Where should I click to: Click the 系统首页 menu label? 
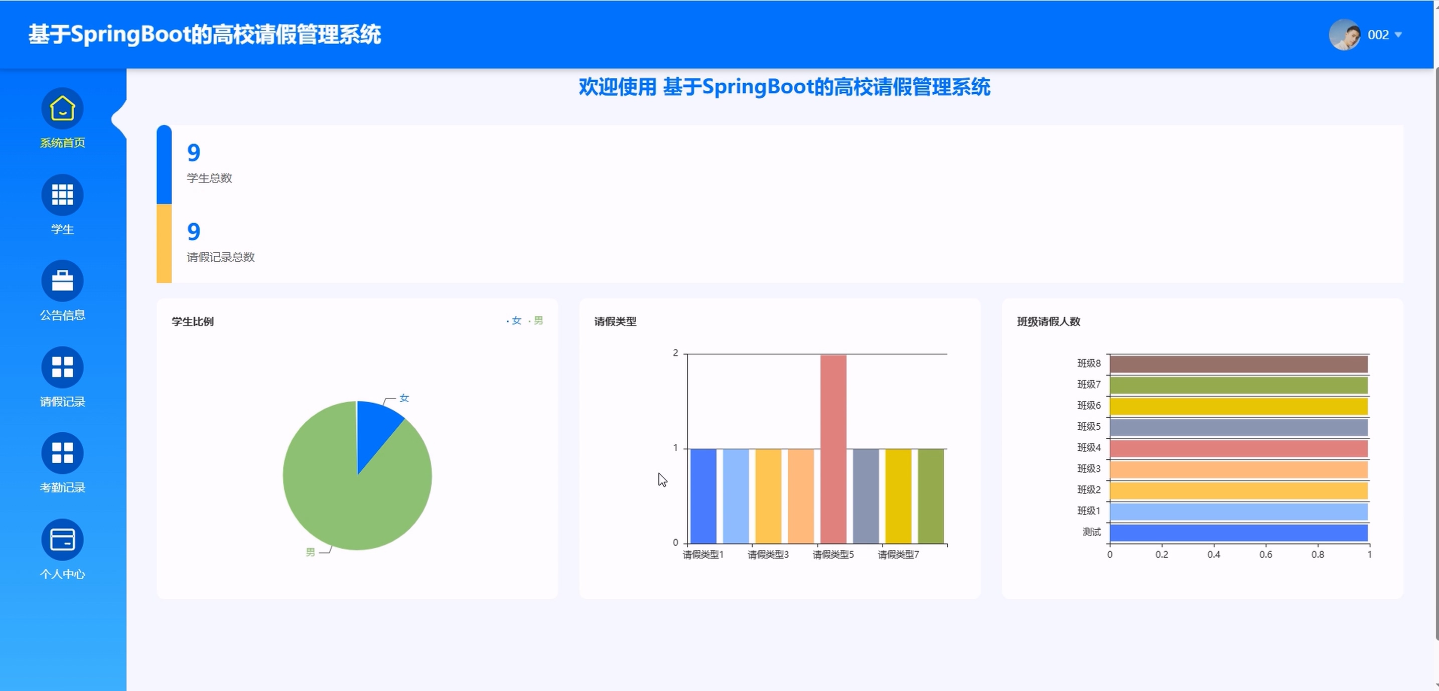(62, 143)
